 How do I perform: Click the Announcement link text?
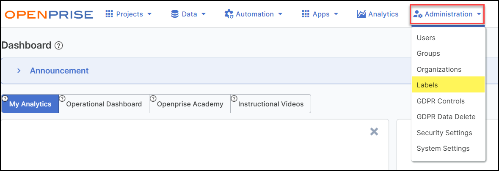tap(59, 71)
